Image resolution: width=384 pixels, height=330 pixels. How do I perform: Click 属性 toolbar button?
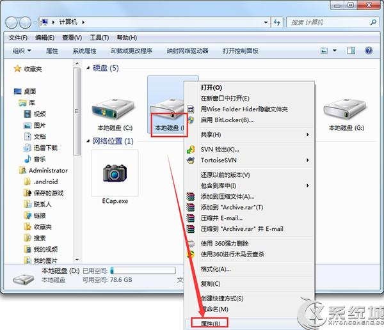click(x=52, y=51)
